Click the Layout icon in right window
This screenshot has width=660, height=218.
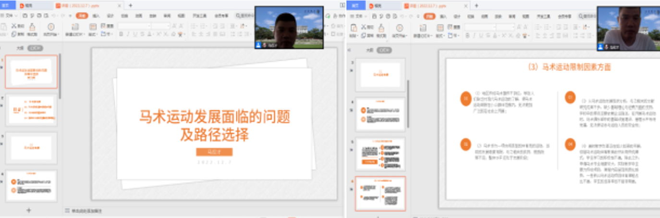440,27
